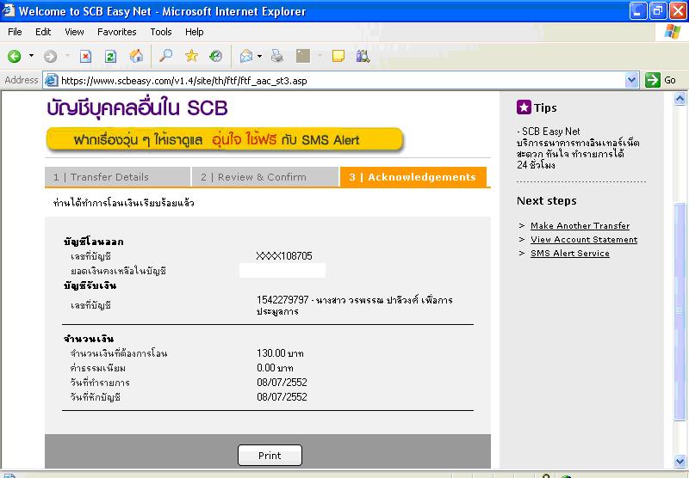This screenshot has height=478, width=689.
Task: Click the purple star Tips icon
Action: point(524,107)
